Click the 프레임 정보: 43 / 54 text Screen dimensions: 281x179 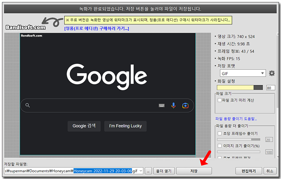click(x=236, y=51)
